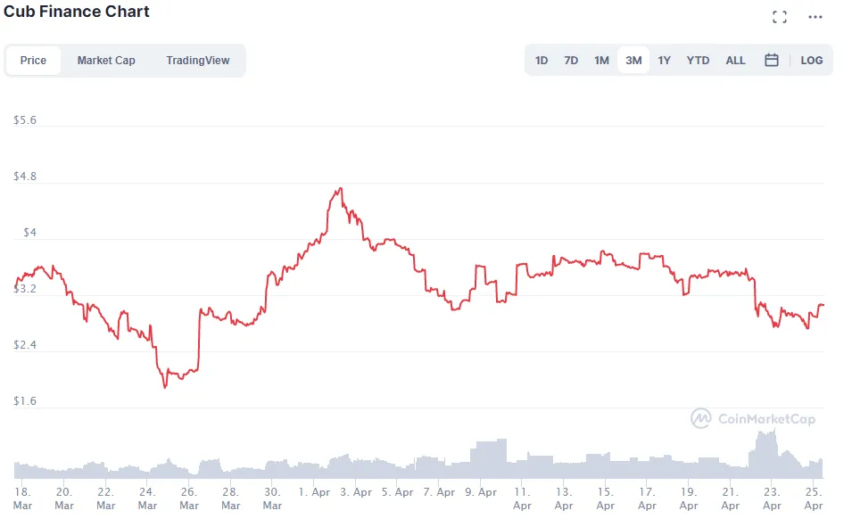Switch to the Market Cap tab
Viewport: 852px width, 527px height.
106,61
